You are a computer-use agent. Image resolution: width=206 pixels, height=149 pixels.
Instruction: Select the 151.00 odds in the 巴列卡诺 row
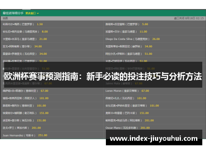pyautogui.click(x=144, y=113)
